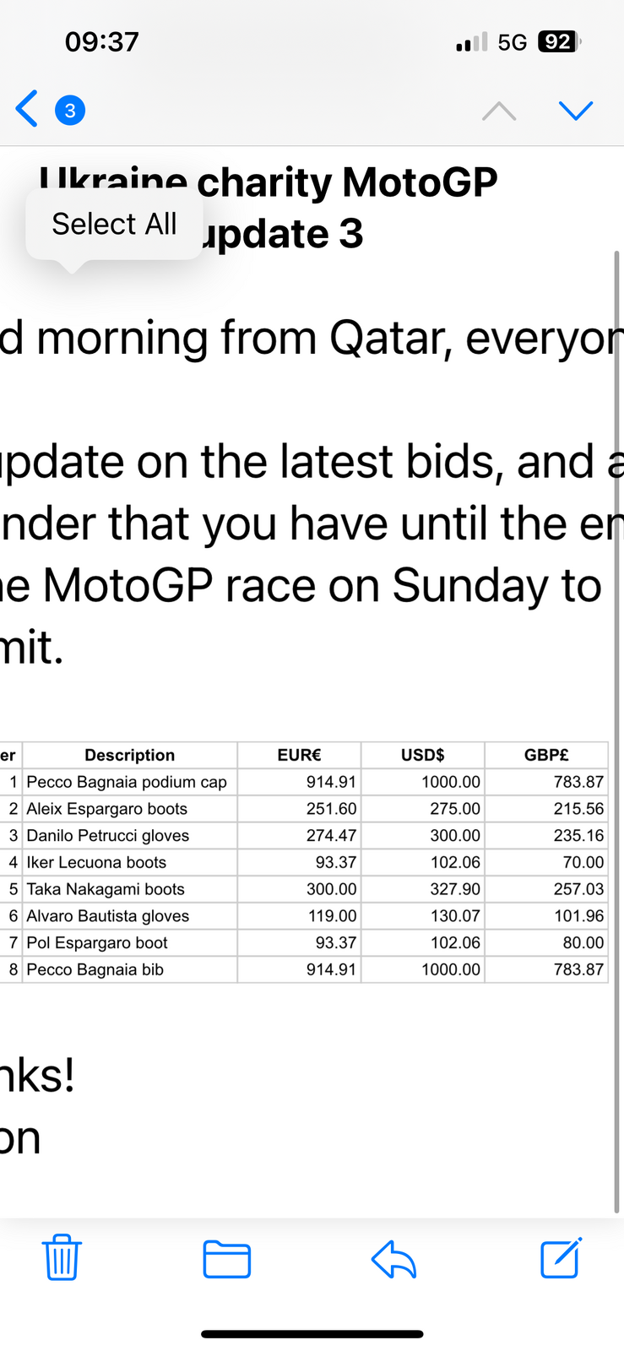Open the unread count badge showing 3

tap(70, 110)
